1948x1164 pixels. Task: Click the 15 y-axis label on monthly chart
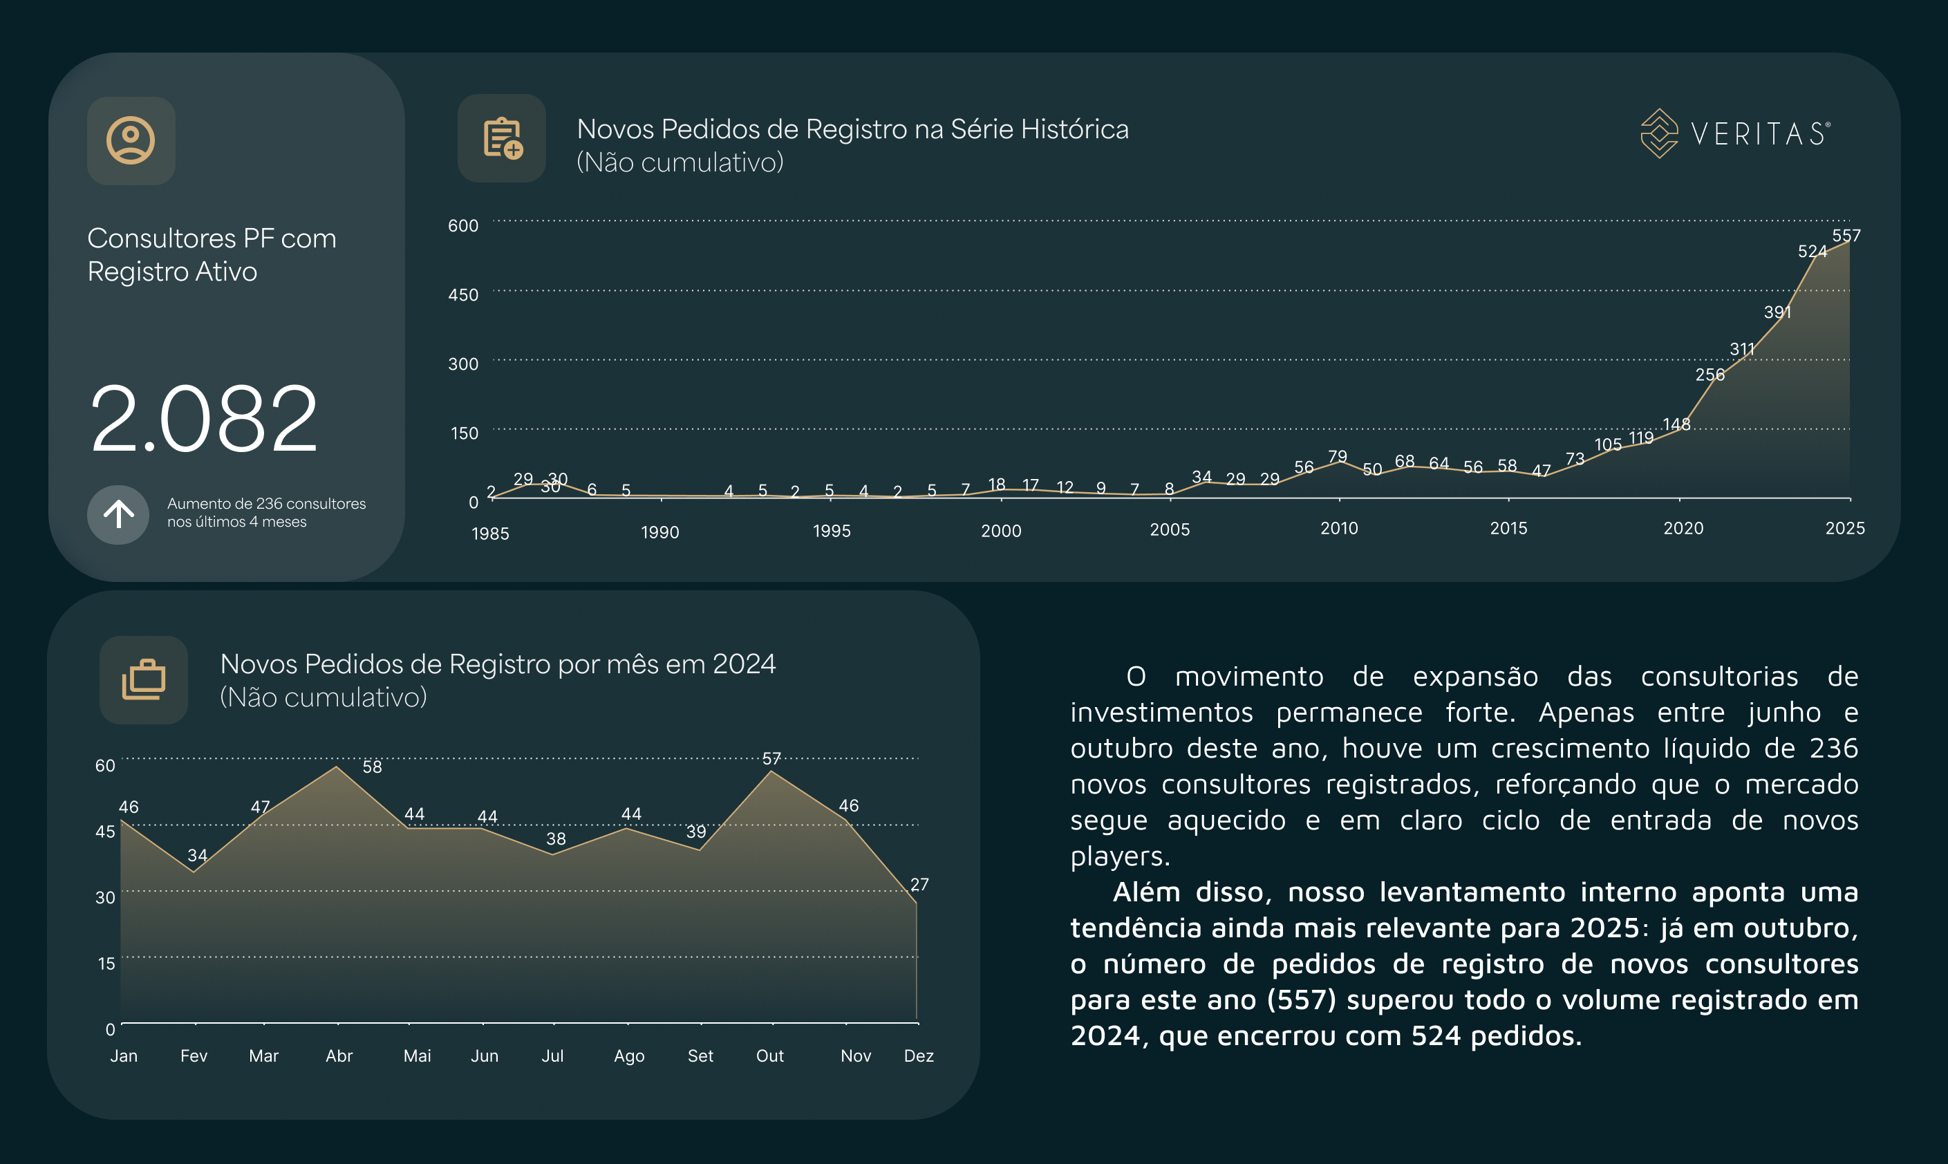(106, 963)
